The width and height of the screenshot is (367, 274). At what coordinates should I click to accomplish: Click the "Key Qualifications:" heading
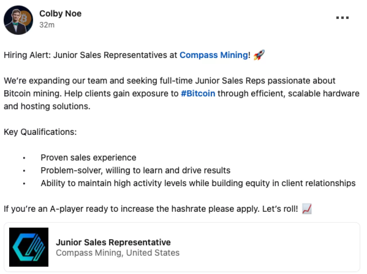pos(40,132)
